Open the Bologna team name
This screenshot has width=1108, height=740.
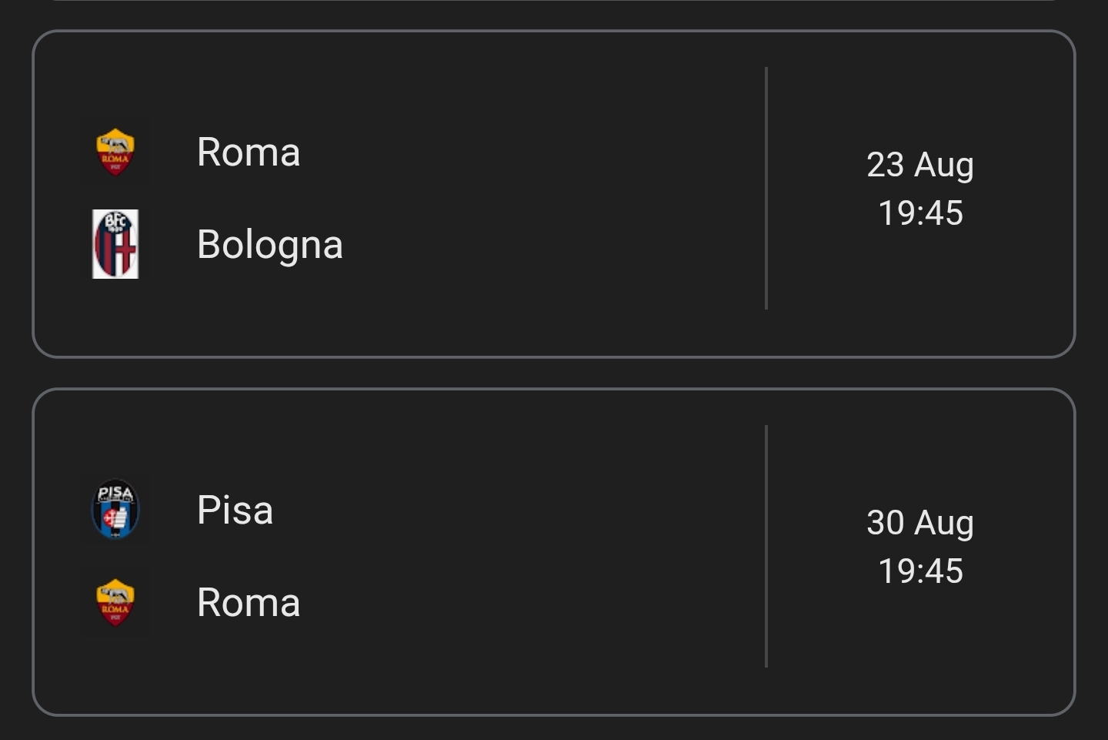point(270,246)
